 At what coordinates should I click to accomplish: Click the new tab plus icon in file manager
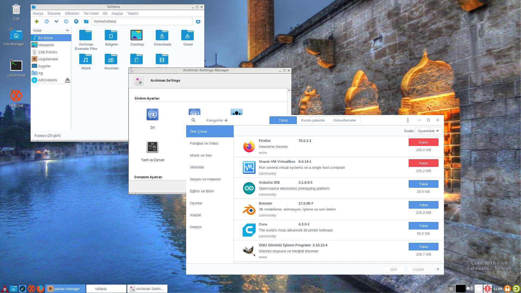37,21
